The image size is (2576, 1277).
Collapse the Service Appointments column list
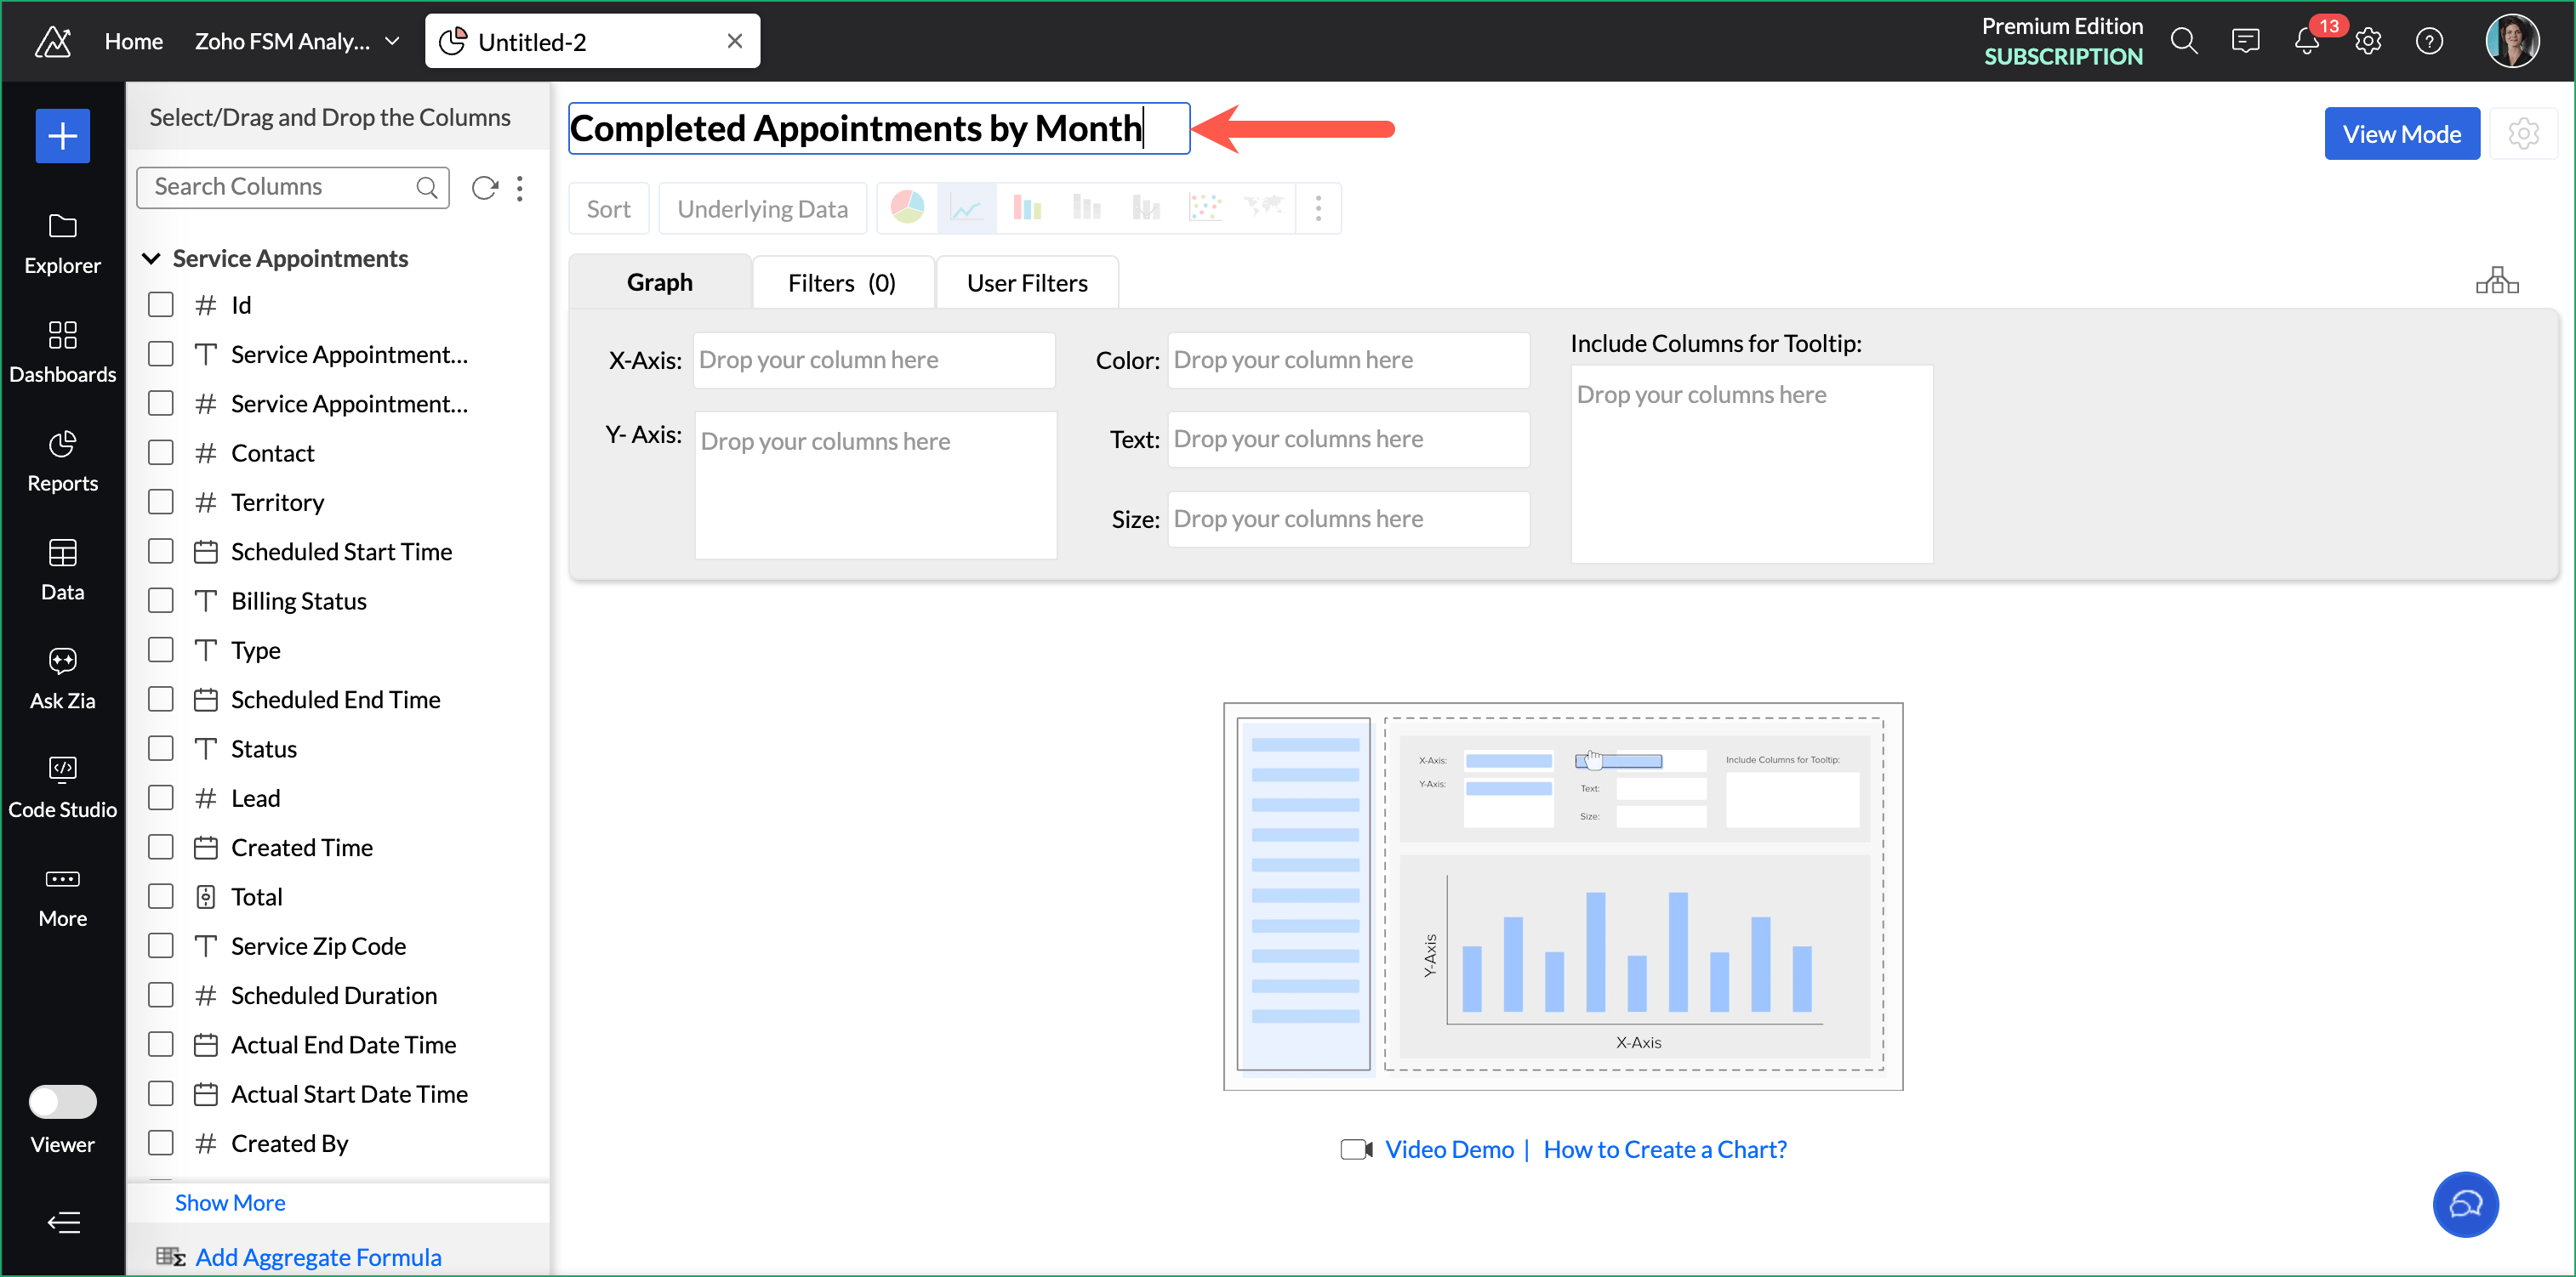click(x=151, y=258)
